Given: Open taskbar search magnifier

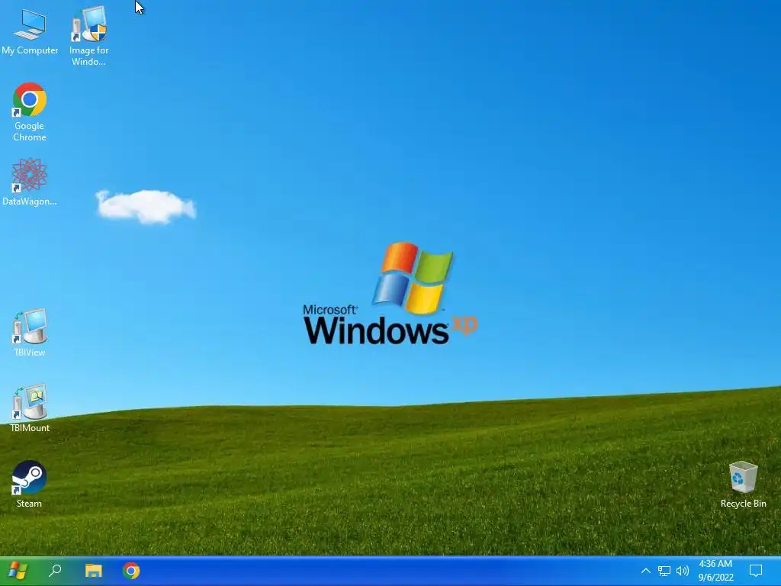Looking at the screenshot, I should pos(55,571).
